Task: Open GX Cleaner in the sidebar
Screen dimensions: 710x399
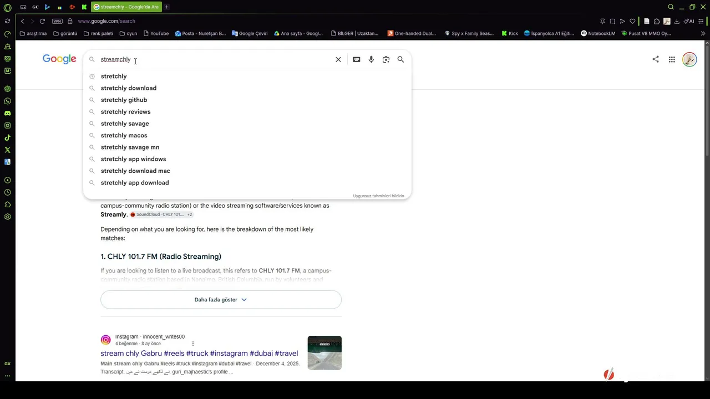Action: click(7, 46)
